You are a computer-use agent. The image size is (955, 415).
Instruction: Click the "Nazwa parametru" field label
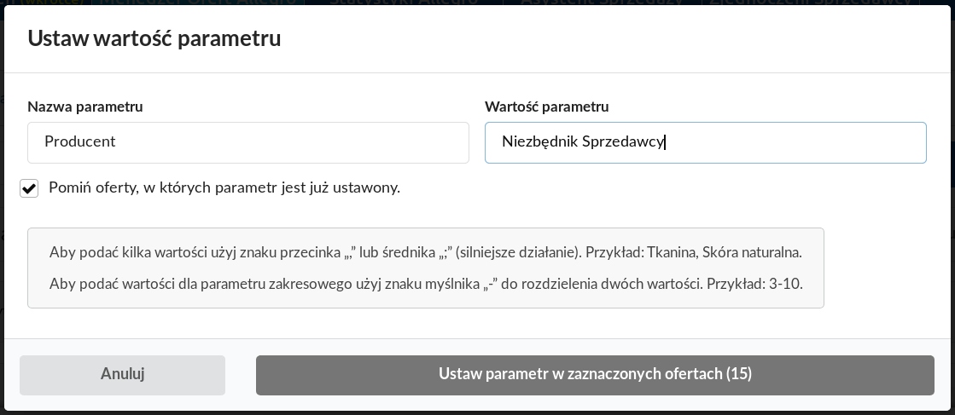click(x=85, y=107)
